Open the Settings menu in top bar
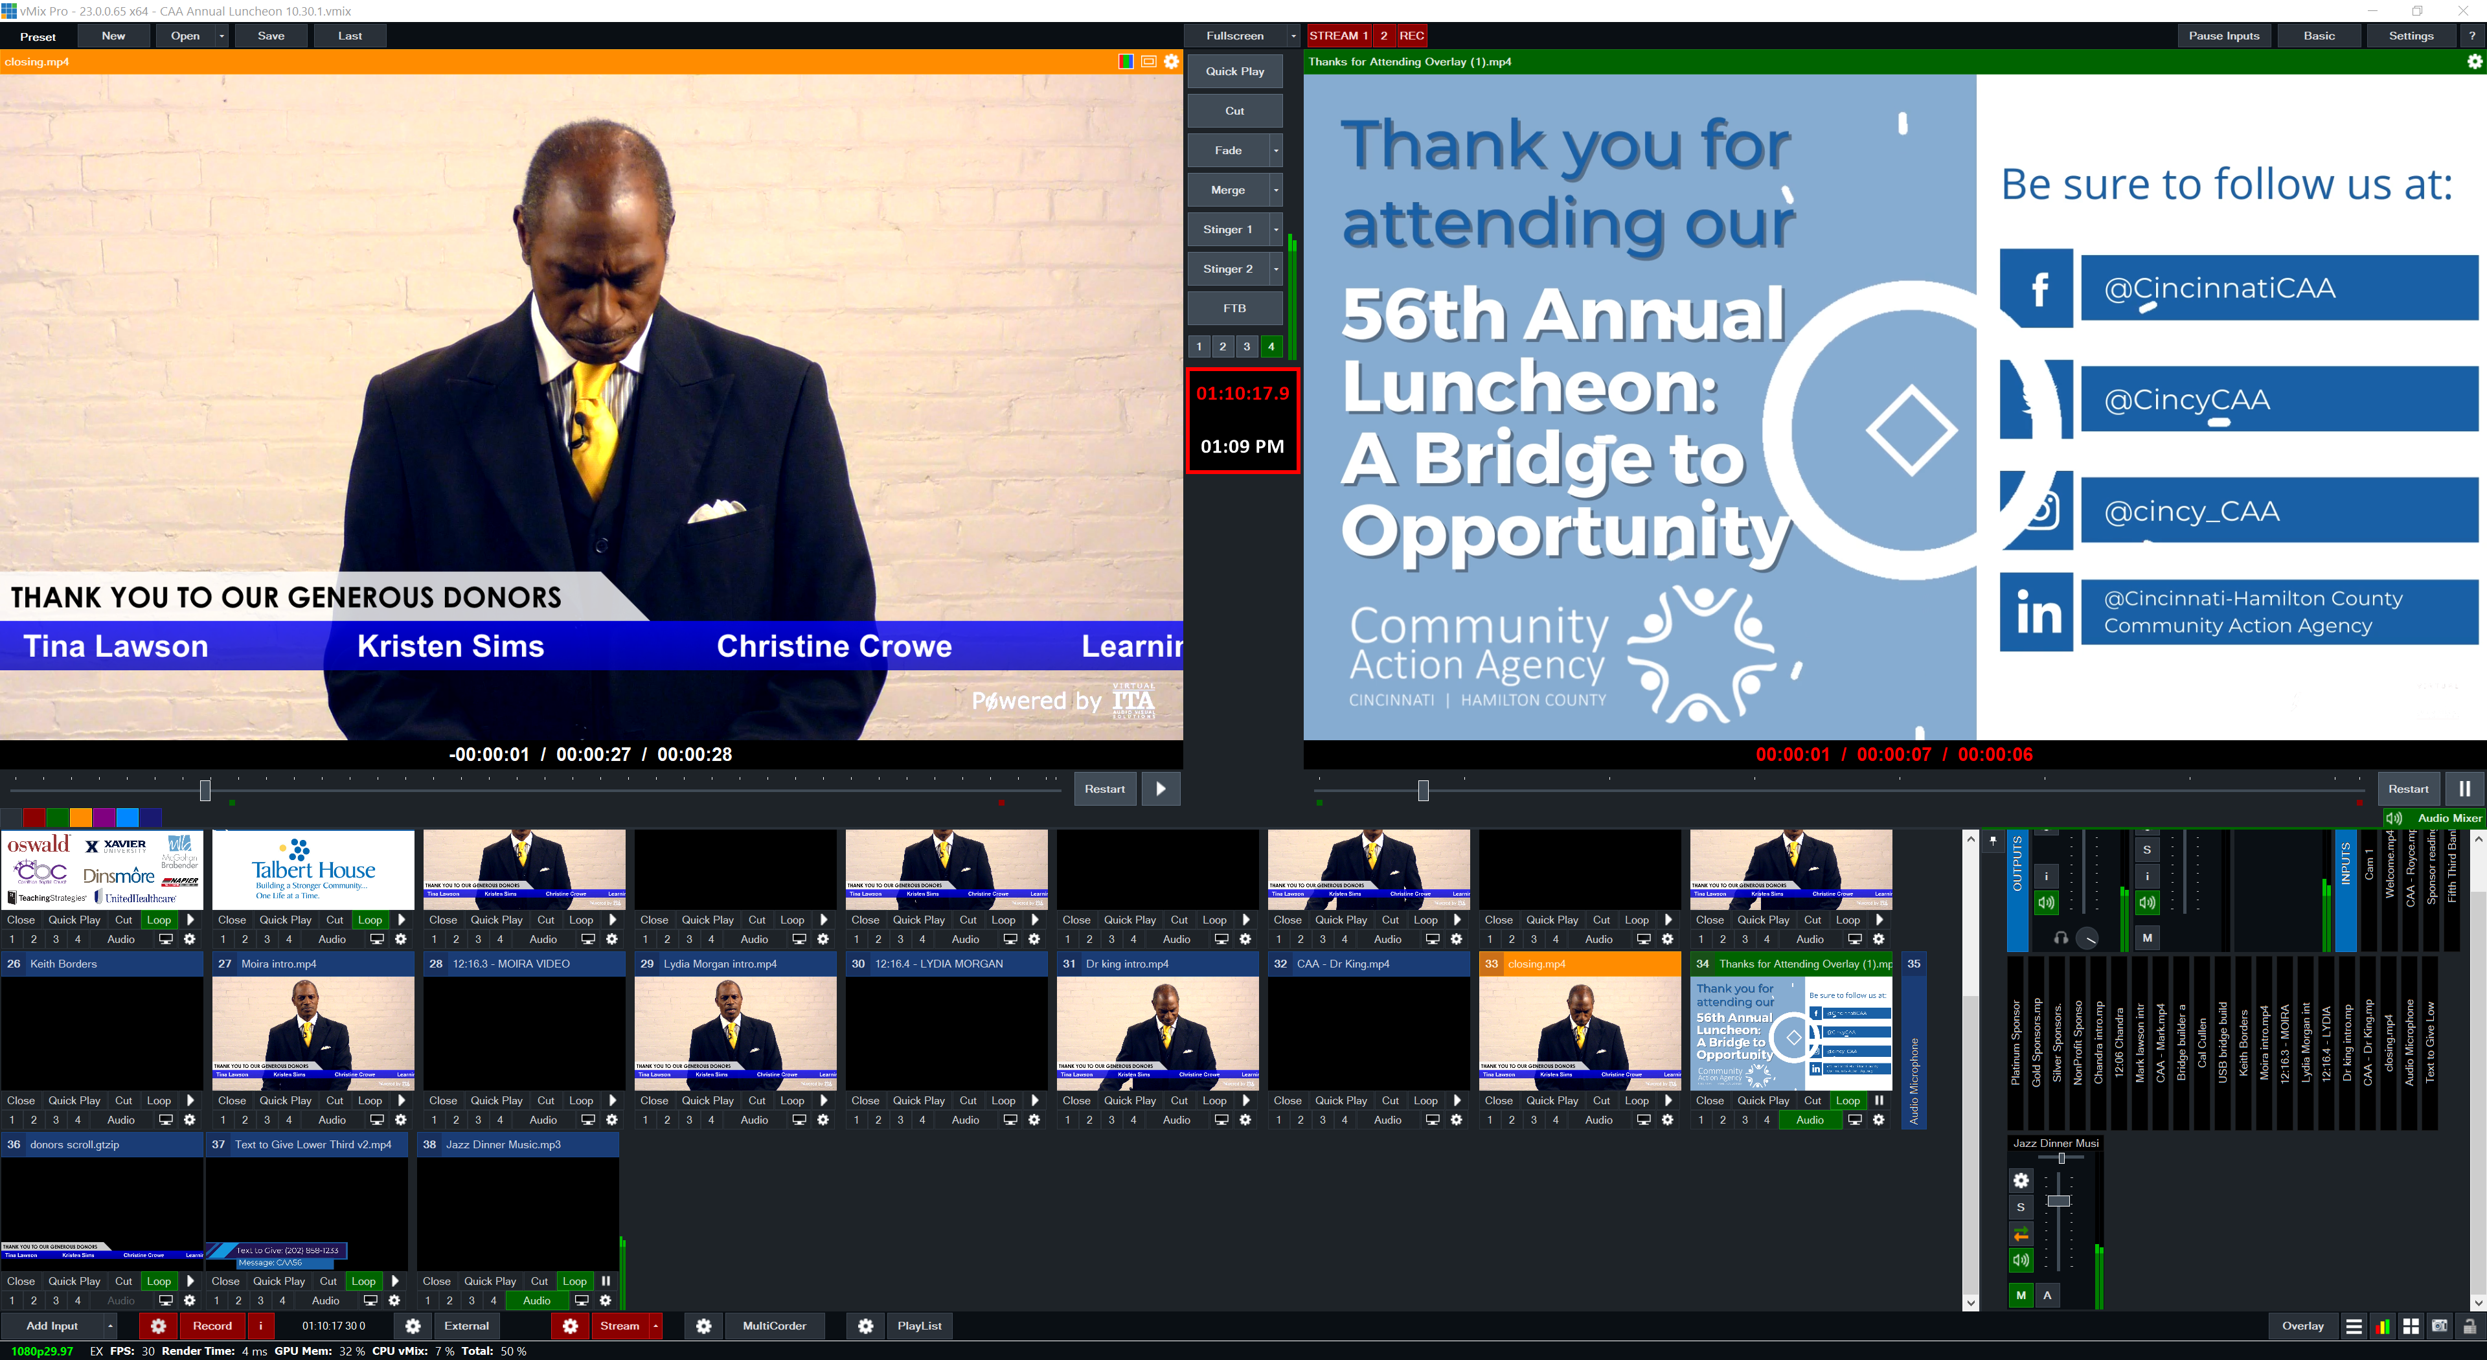 point(2411,36)
